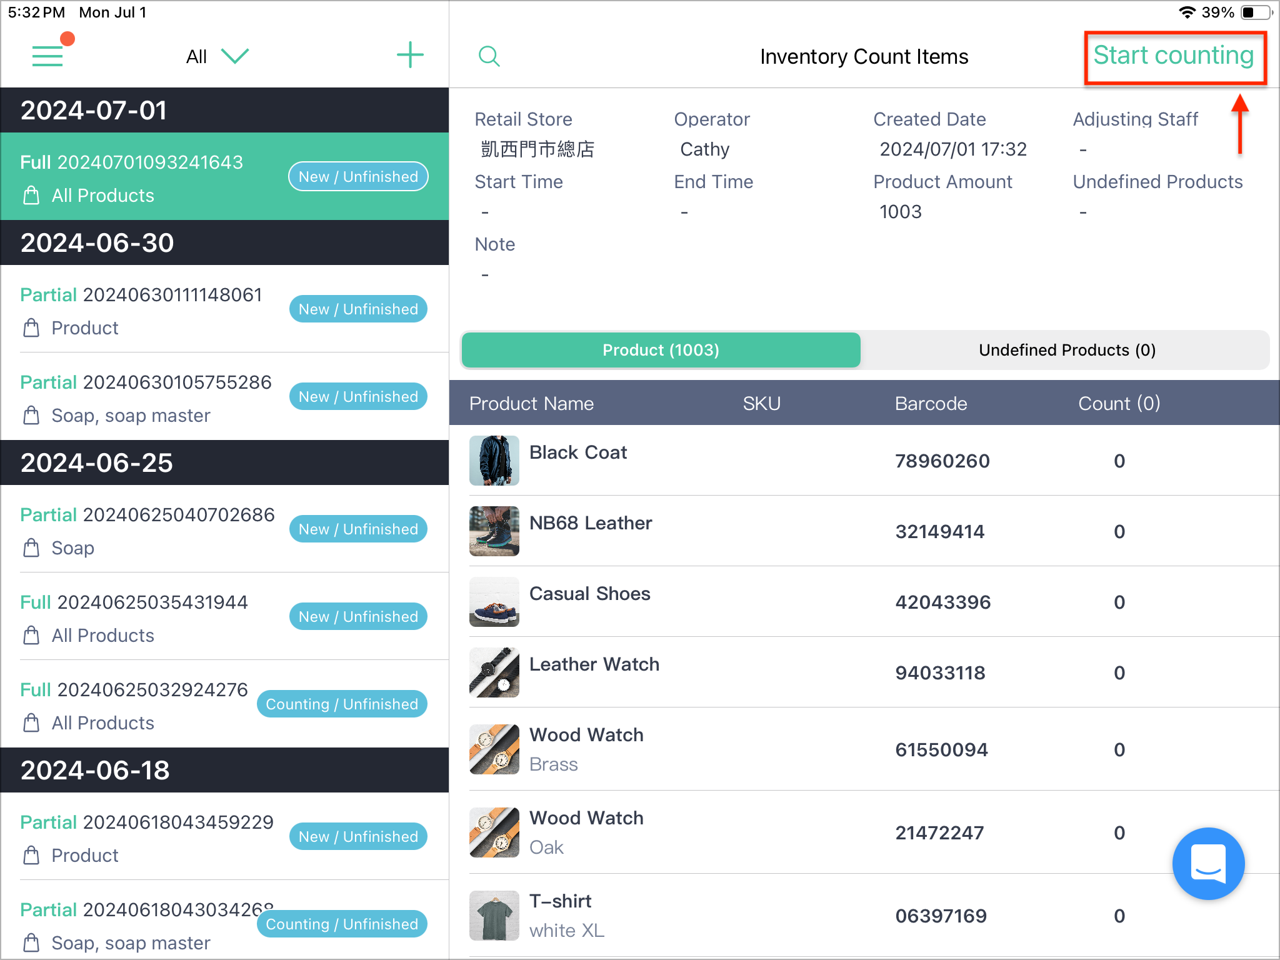Click Counting / Unfinished badge on 20240625032924276

click(342, 704)
